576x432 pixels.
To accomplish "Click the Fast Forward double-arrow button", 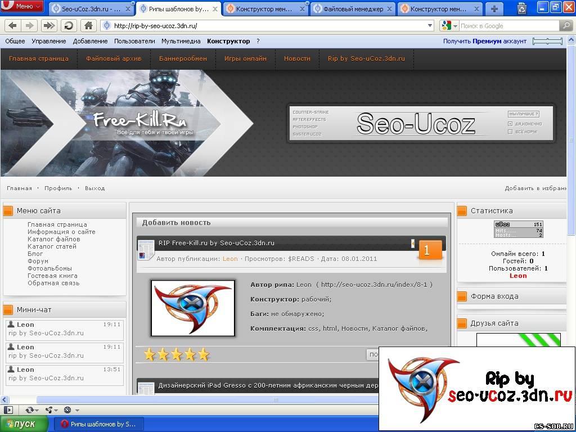I will [48, 25].
